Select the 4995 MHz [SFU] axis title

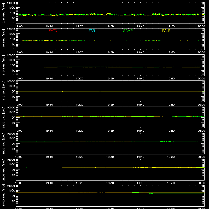pos(3,143)
